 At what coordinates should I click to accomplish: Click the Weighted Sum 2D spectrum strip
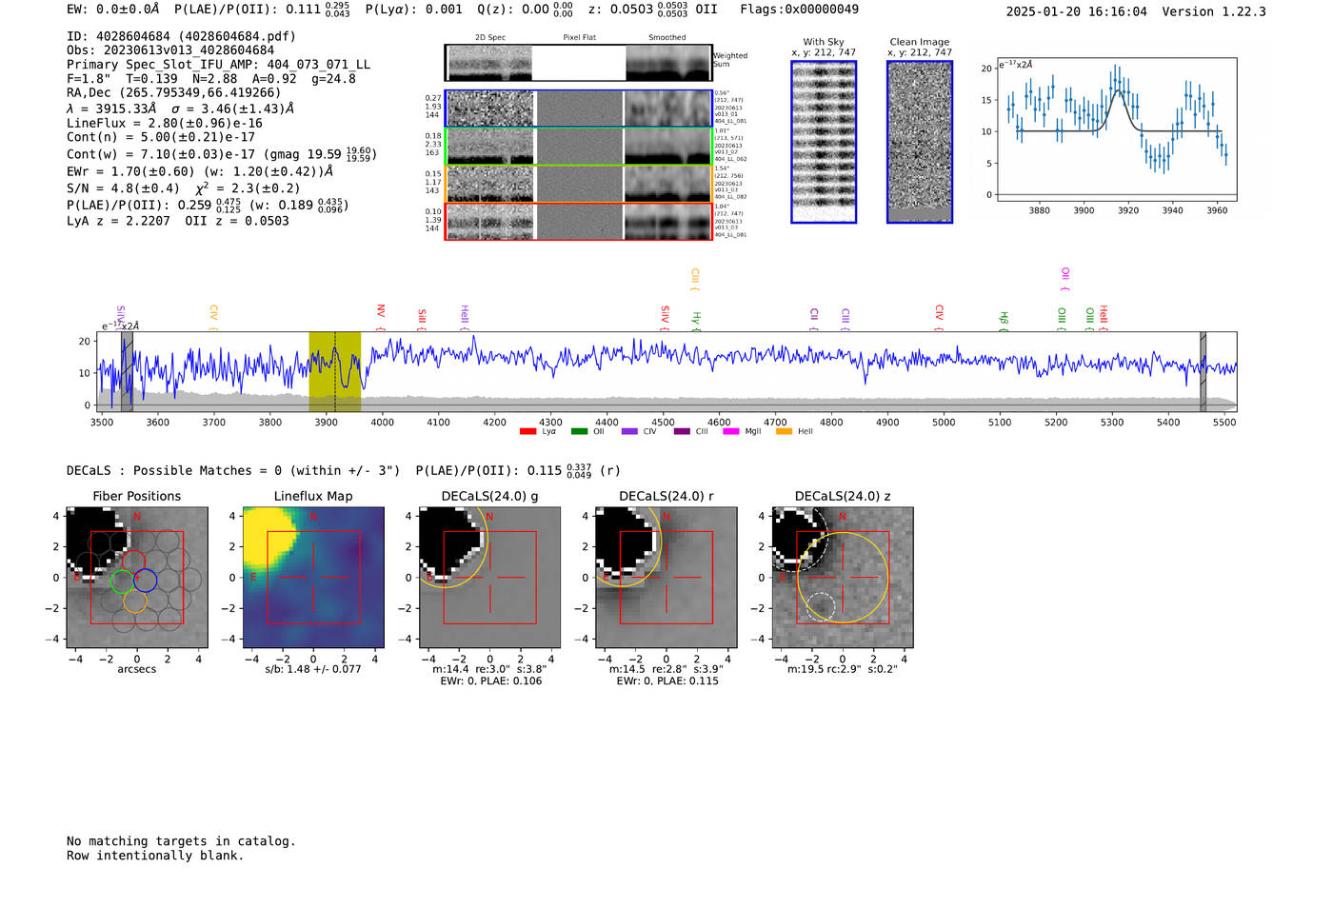(579, 63)
